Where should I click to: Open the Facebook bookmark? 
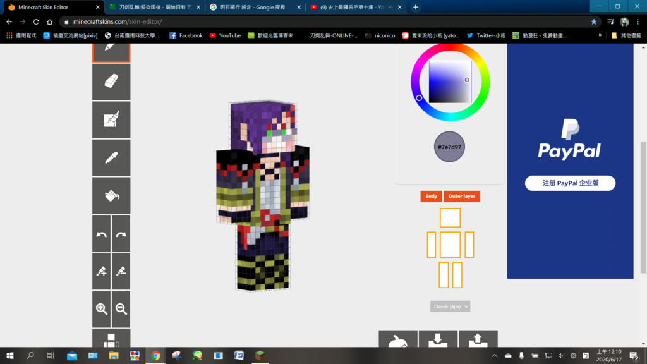(186, 35)
